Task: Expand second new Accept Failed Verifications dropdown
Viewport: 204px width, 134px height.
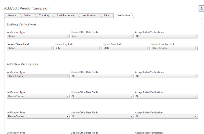Action: coord(166,96)
